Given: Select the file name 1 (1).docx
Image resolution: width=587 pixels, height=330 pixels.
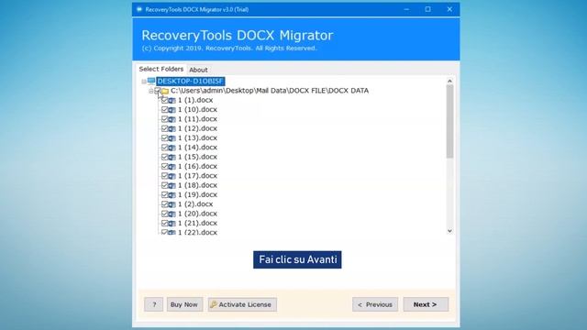Looking at the screenshot, I should click(x=195, y=100).
